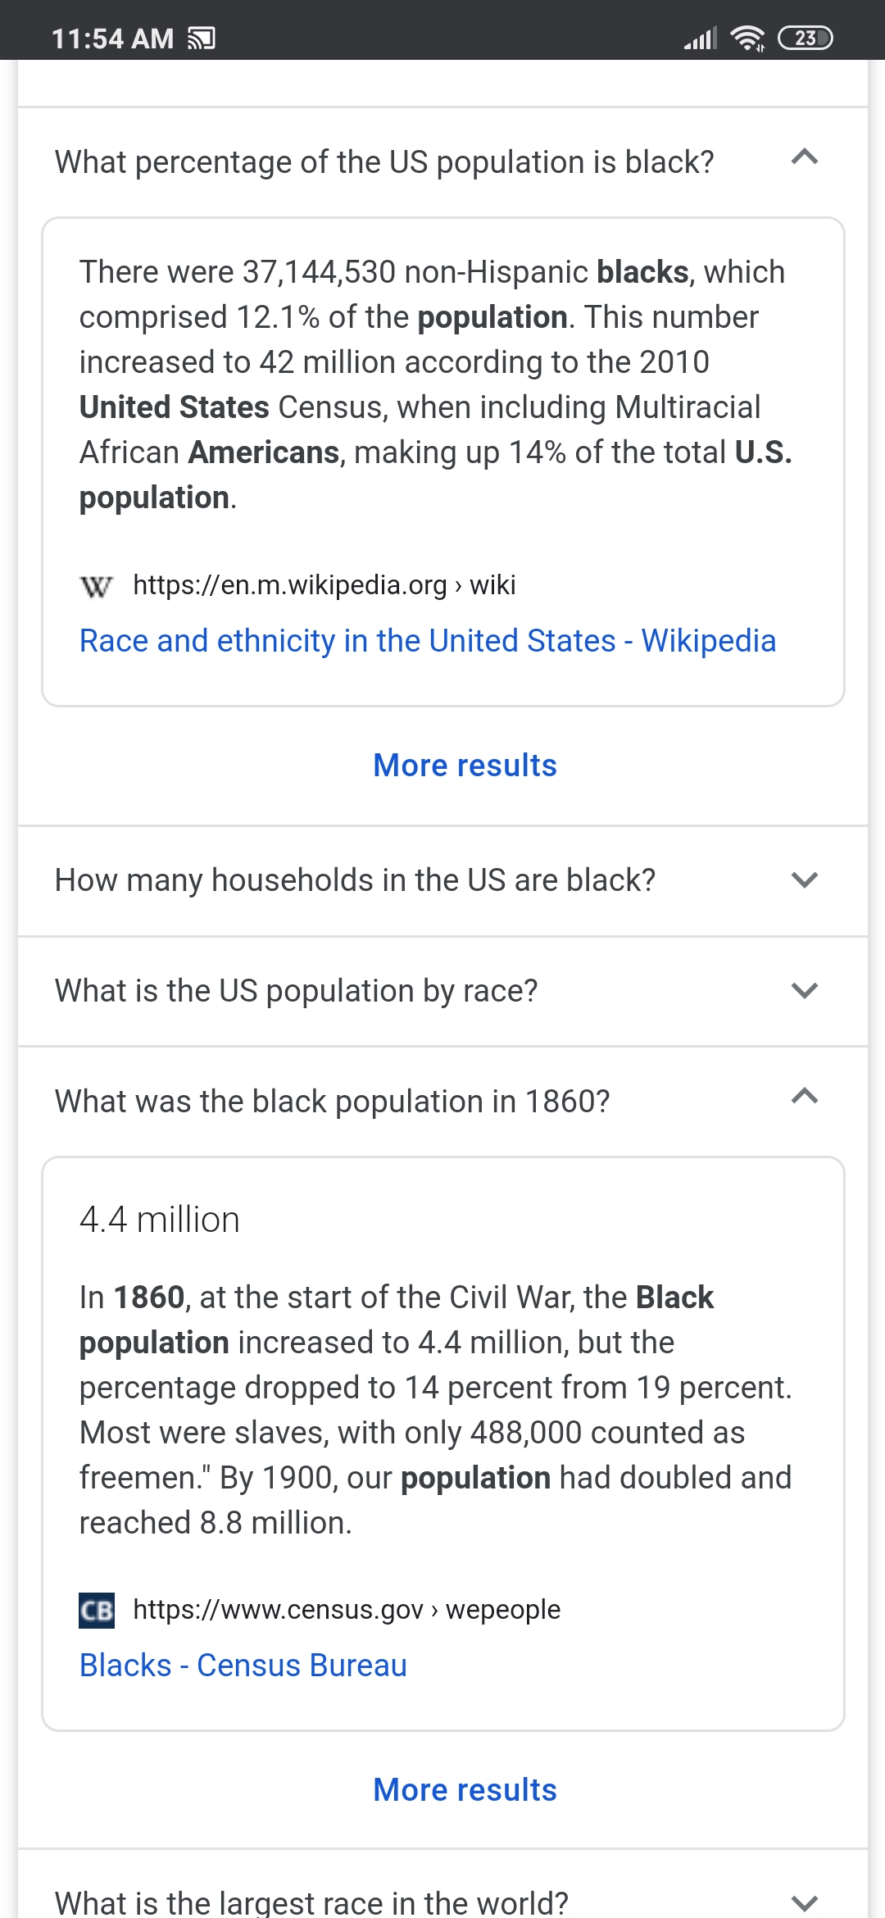Open 'Race and ethnicity in the United States - Wikipedia' link

pyautogui.click(x=427, y=641)
